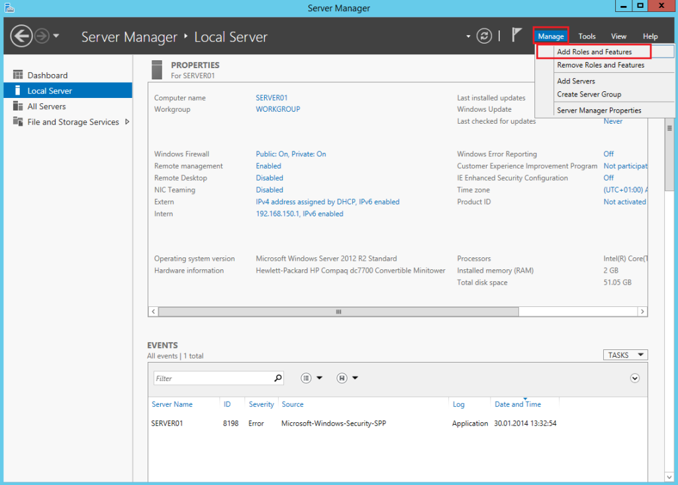Click the File and Storage Services icon

pos(17,122)
